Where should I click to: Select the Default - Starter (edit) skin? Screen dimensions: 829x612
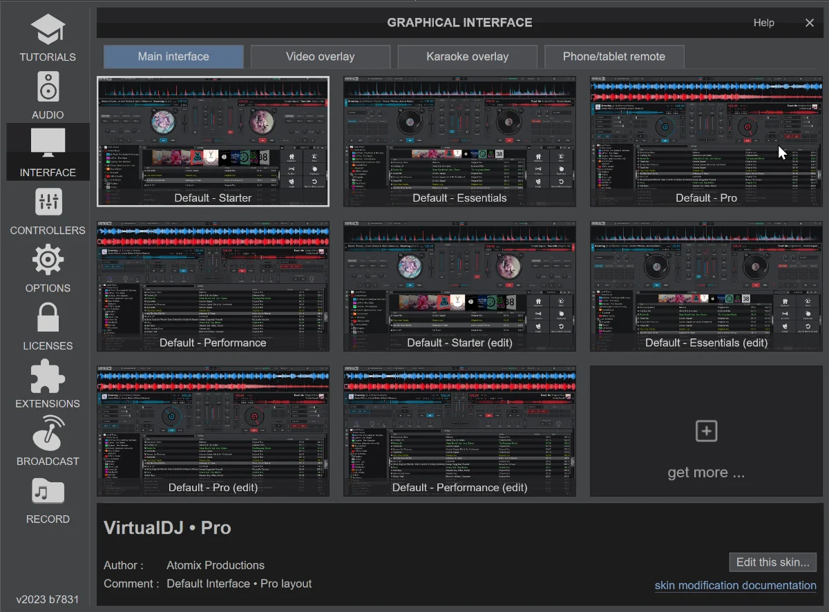[459, 286]
